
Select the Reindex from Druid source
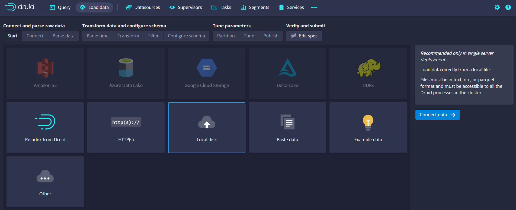click(45, 128)
